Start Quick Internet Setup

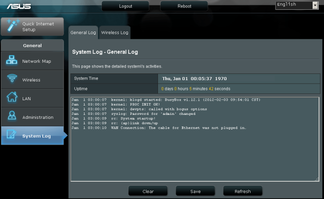[32, 27]
